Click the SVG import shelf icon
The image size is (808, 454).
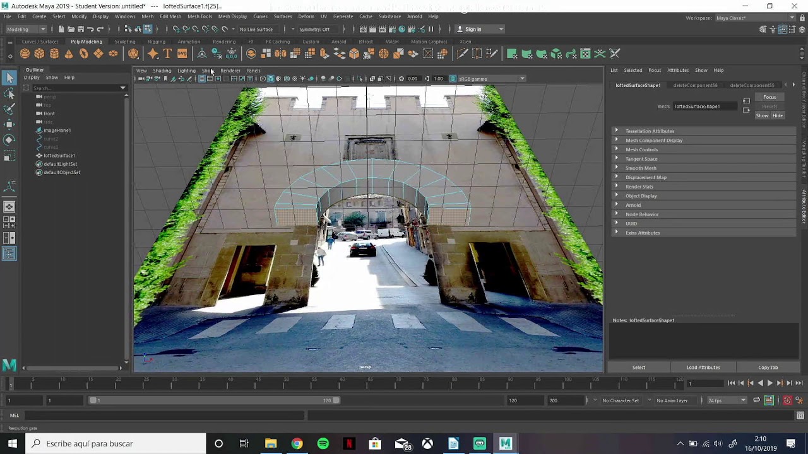coord(182,54)
